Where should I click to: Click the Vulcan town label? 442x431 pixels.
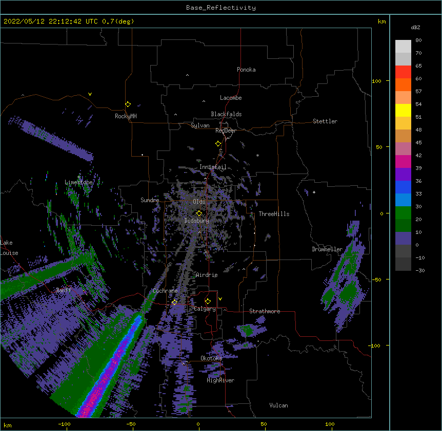click(x=278, y=405)
